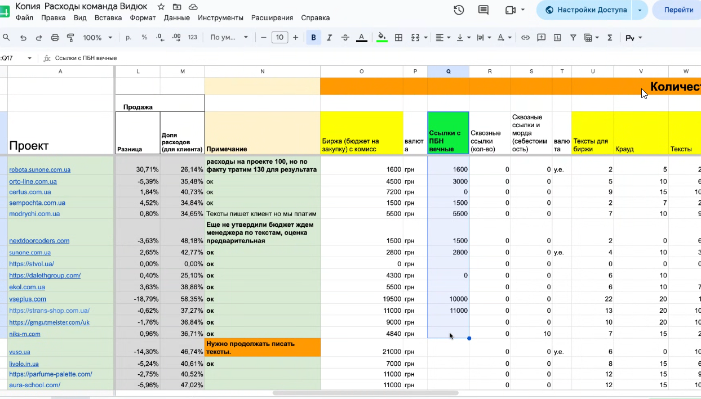Open the vseplus.com project link
701x399 pixels.
28,299
